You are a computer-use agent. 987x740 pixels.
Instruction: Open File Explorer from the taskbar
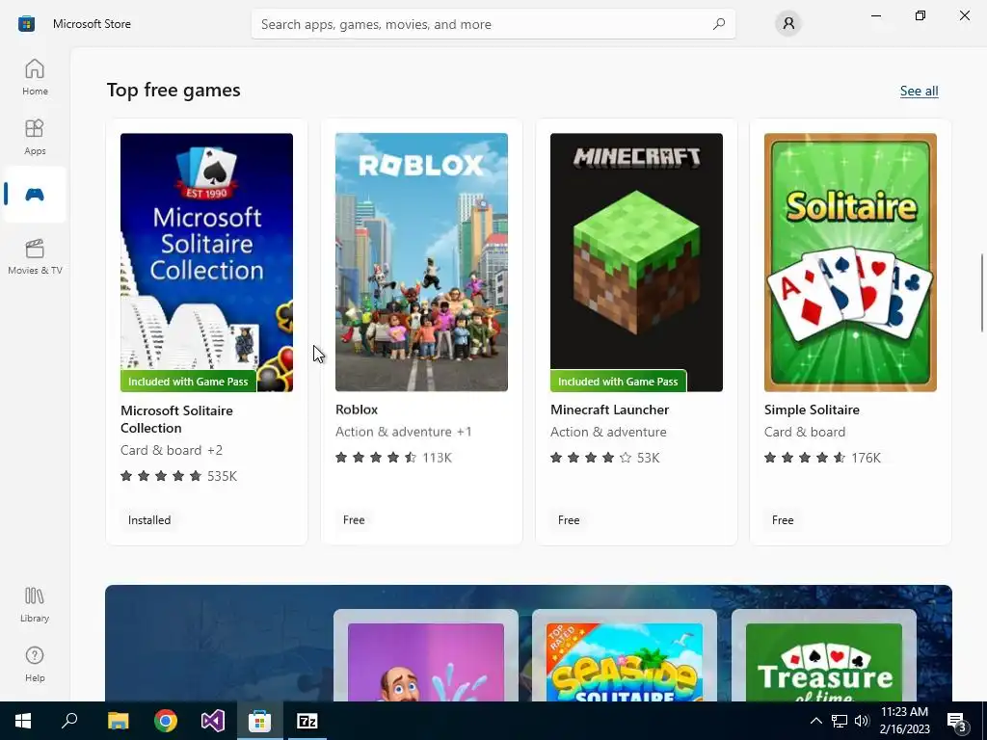click(x=118, y=721)
